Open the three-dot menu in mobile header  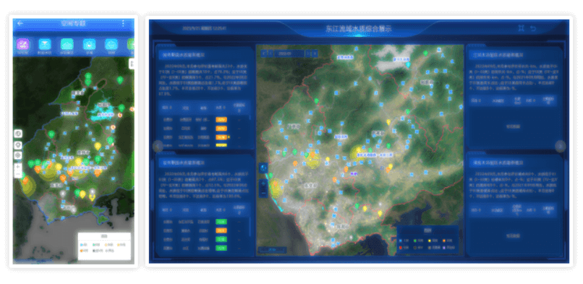pyautogui.click(x=123, y=23)
